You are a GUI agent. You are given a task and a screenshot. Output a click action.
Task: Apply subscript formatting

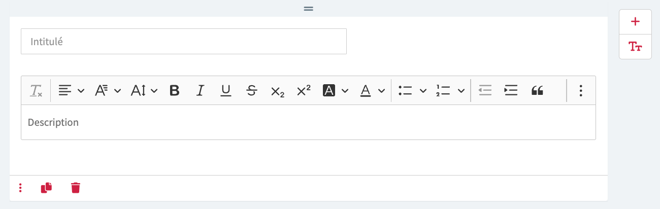pos(278,91)
